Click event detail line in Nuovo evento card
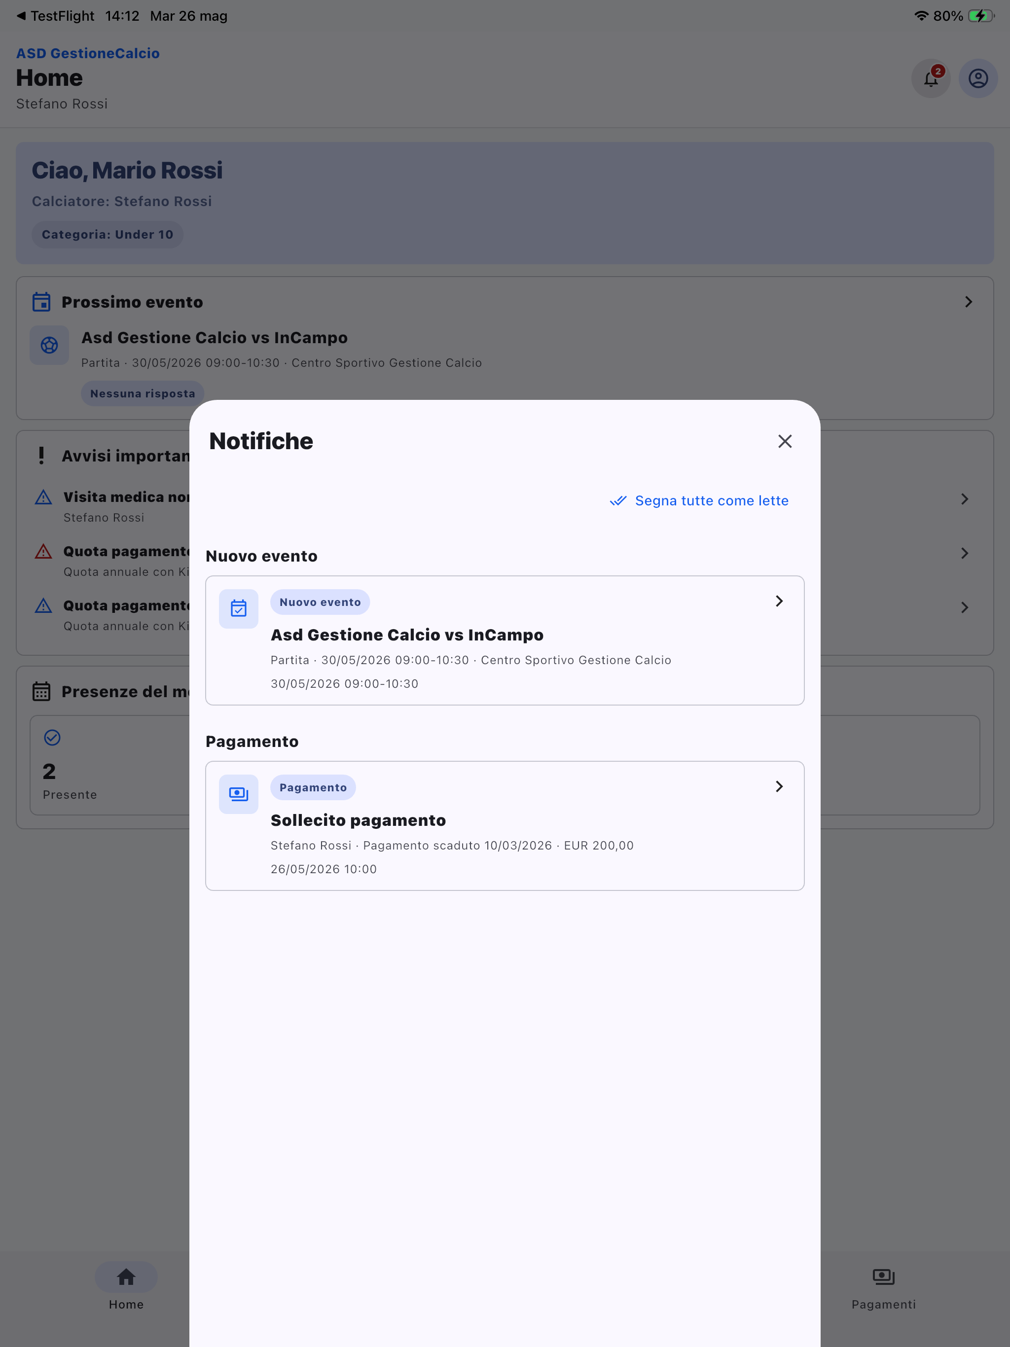The width and height of the screenshot is (1010, 1347). tap(471, 660)
